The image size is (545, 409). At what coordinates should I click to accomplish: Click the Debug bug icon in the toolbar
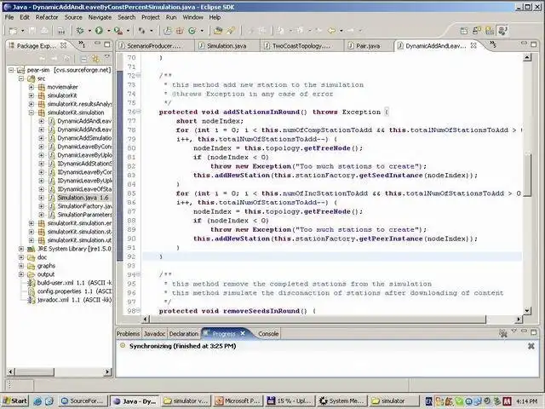coord(80,31)
